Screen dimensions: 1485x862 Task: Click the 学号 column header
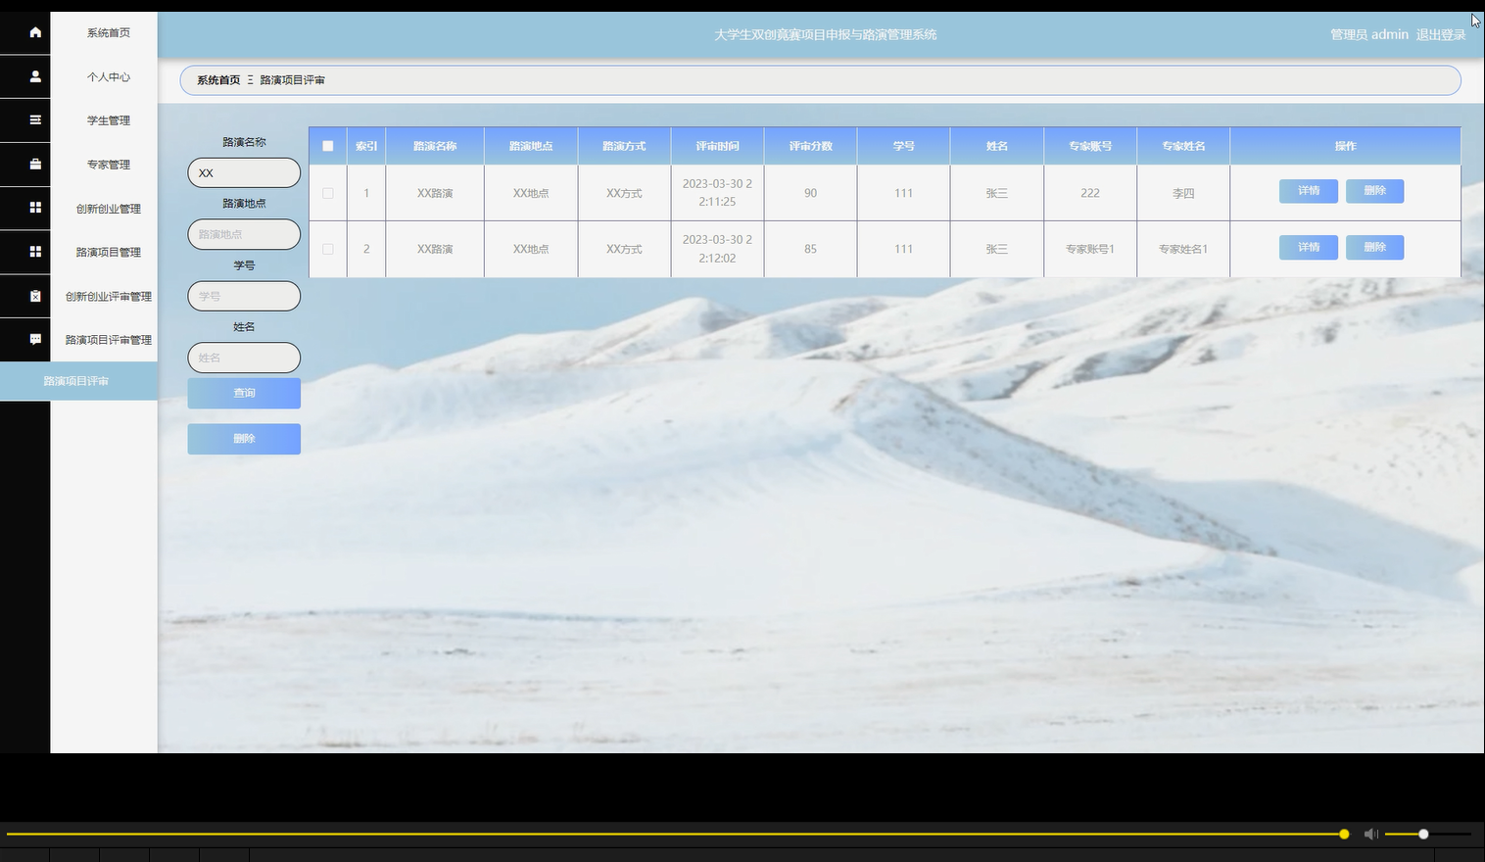click(x=903, y=146)
